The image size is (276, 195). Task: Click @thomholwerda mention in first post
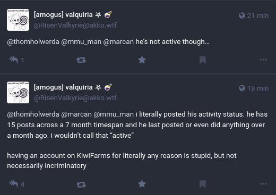pyautogui.click(x=33, y=42)
